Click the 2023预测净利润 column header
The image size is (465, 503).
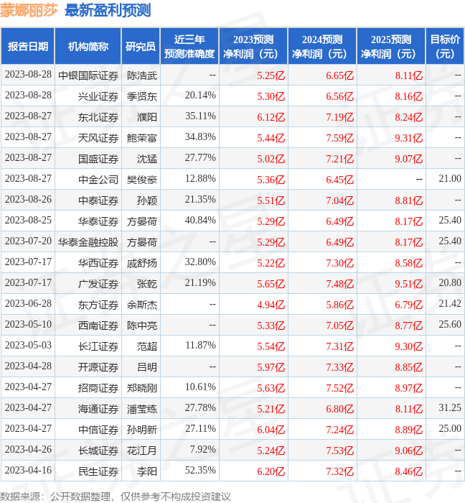pos(254,47)
